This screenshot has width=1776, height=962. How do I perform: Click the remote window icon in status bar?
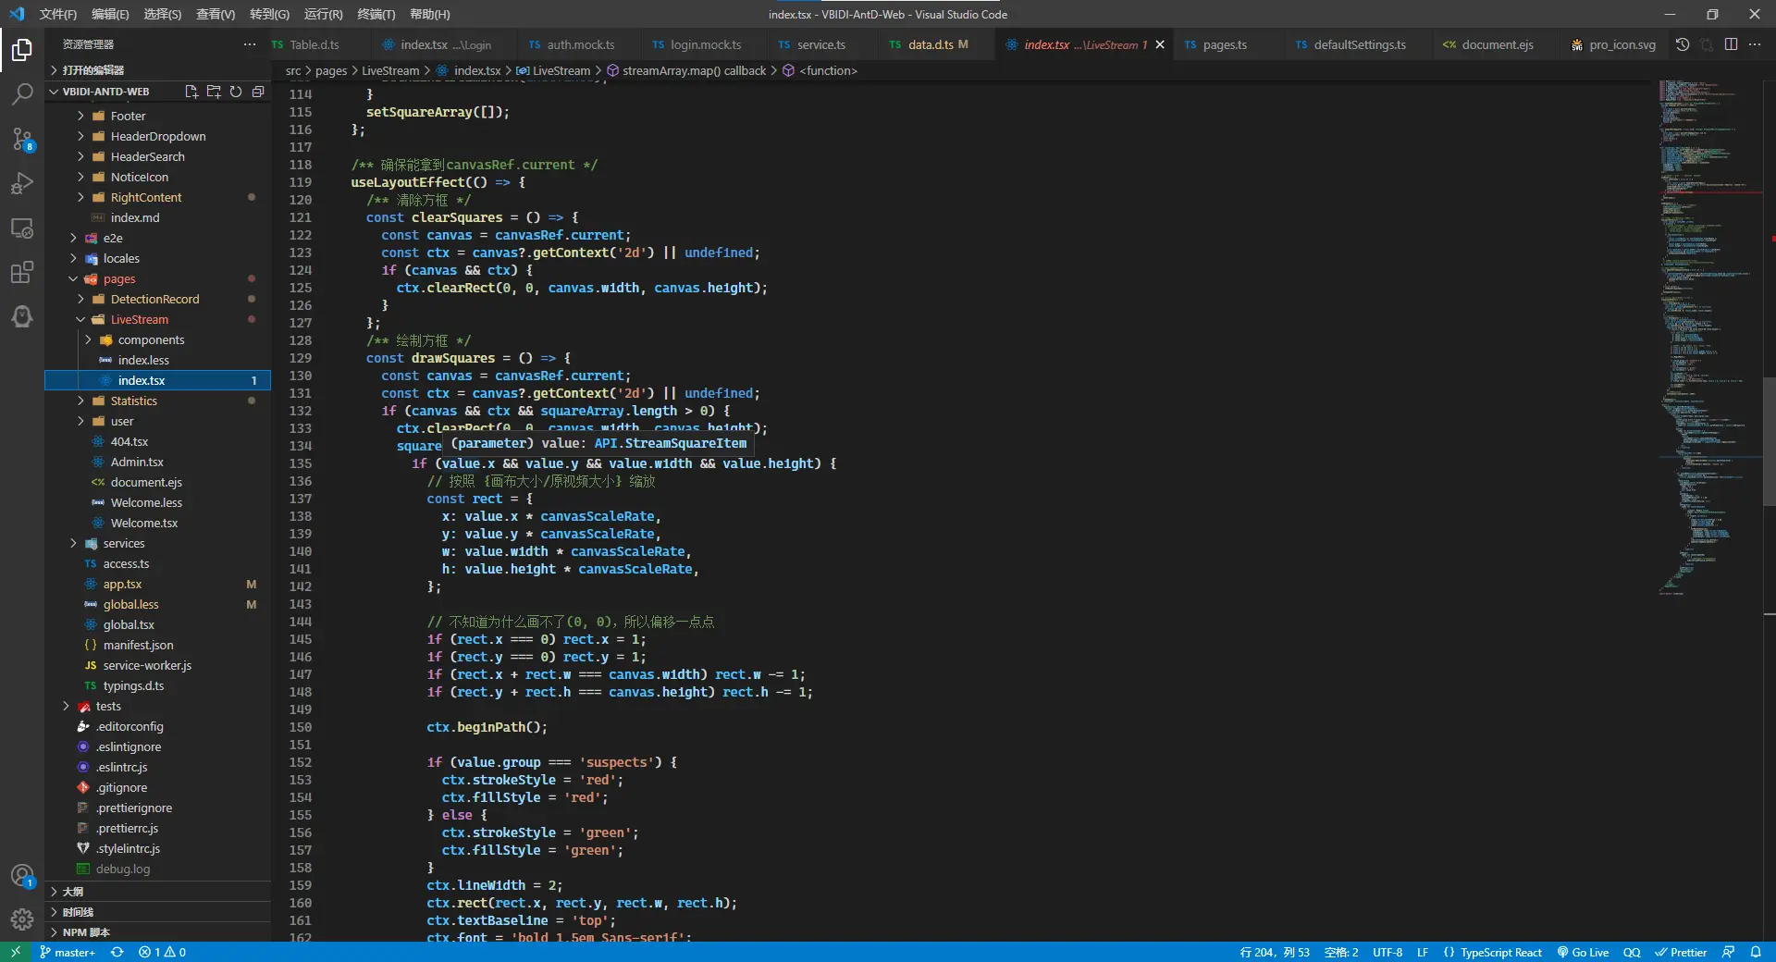[x=16, y=952]
